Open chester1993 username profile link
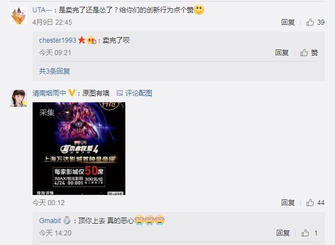The image size is (335, 245). click(x=57, y=40)
